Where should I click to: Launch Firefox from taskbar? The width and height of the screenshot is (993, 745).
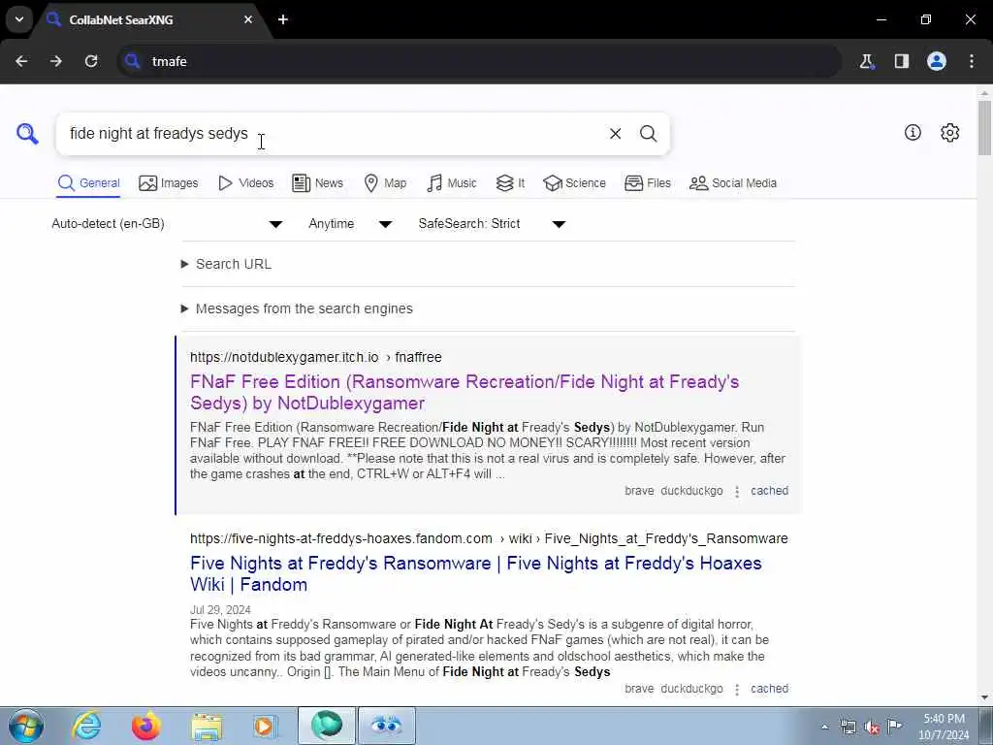pyautogui.click(x=146, y=726)
